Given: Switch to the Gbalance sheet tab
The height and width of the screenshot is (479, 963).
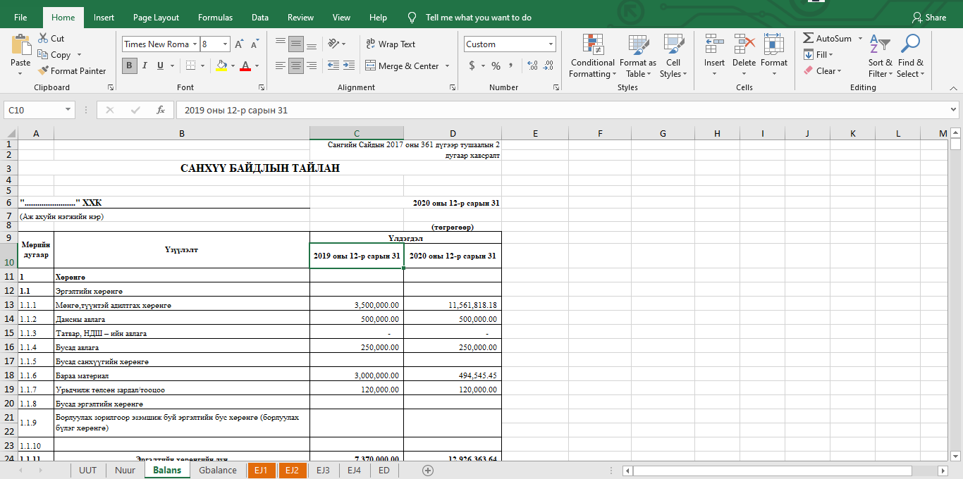Looking at the screenshot, I should [x=217, y=470].
